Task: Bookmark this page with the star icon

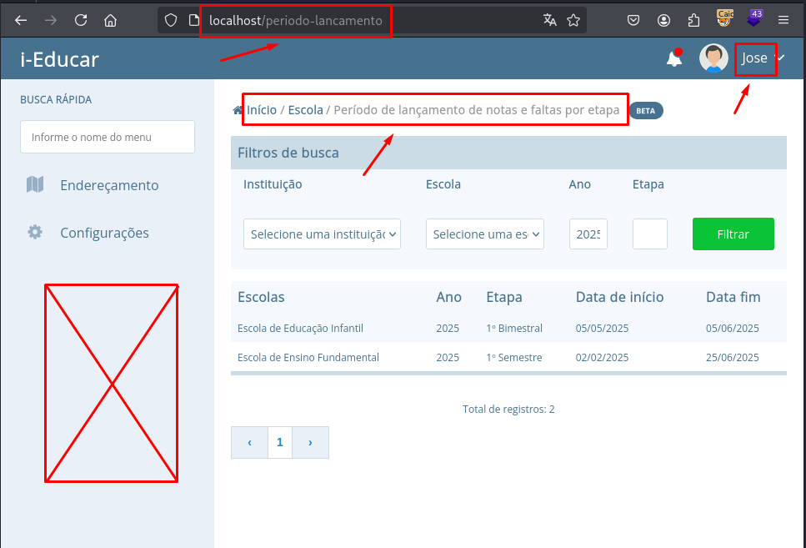Action: click(x=573, y=20)
